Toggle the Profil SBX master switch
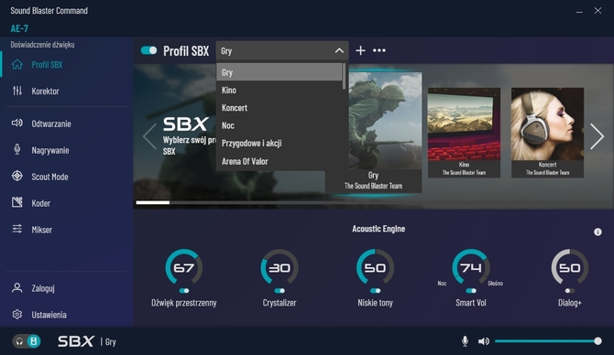 click(x=148, y=50)
